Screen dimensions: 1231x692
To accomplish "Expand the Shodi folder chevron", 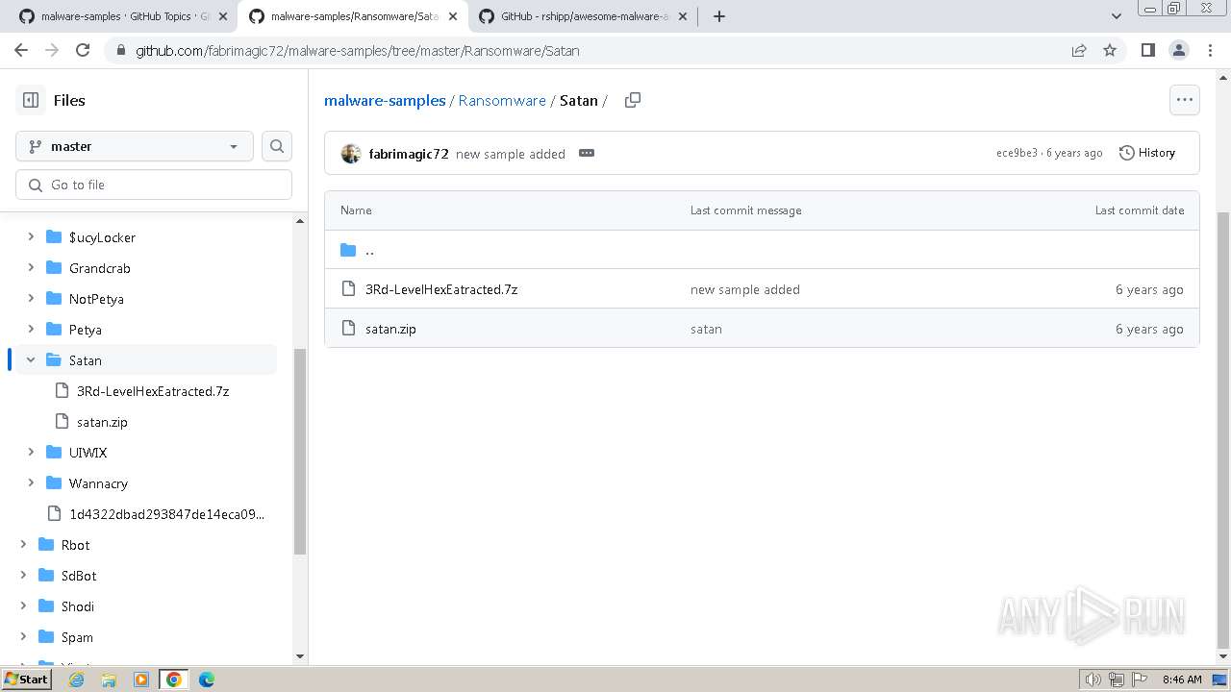I will 23,605.
